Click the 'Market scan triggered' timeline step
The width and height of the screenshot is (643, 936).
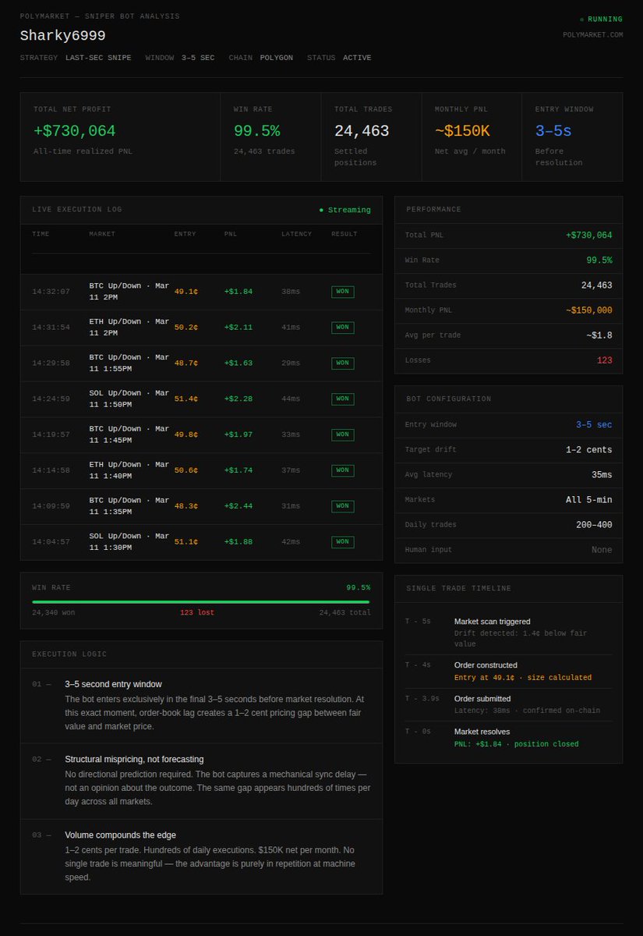(492, 622)
